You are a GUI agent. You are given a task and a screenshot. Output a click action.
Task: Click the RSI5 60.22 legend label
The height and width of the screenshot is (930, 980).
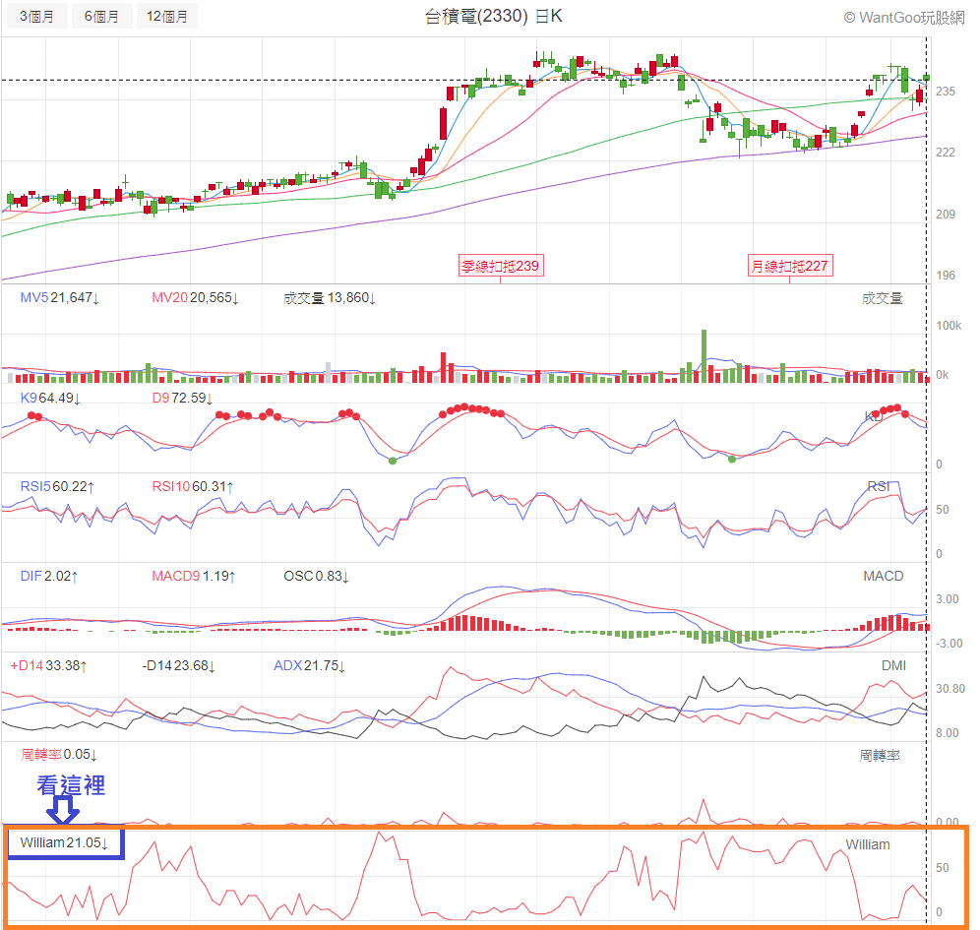point(57,486)
